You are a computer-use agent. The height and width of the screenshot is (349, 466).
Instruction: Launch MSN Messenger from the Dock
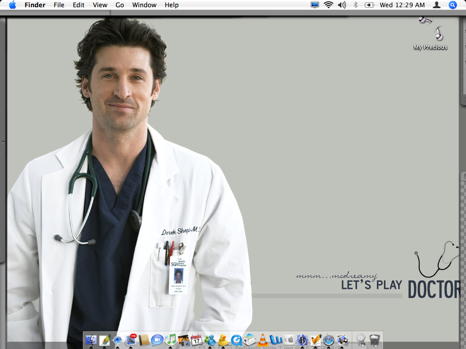[210, 340]
